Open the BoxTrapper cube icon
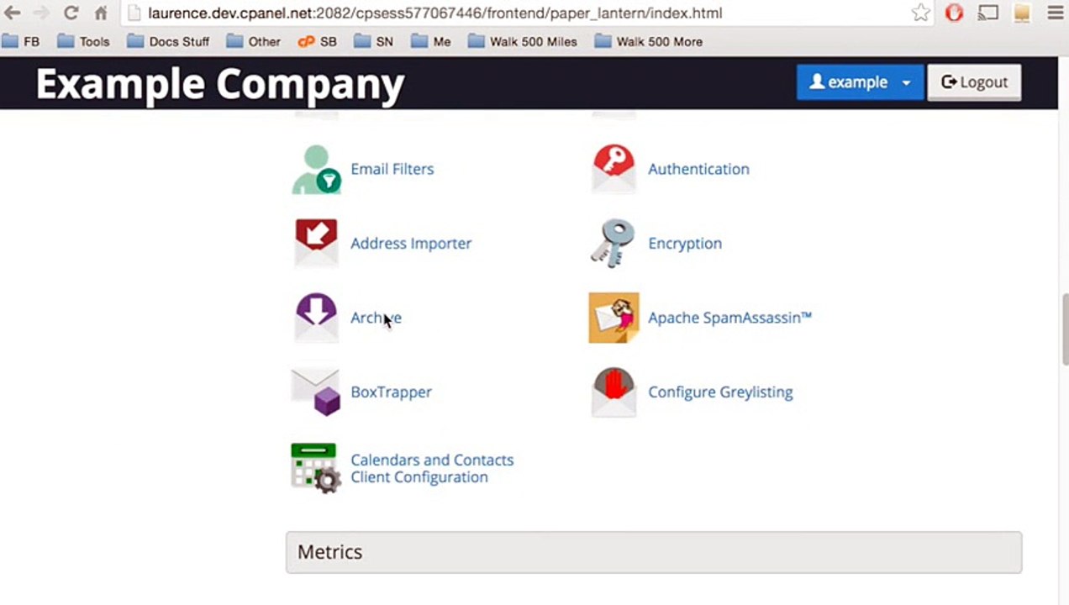Image resolution: width=1069 pixels, height=605 pixels. [316, 392]
